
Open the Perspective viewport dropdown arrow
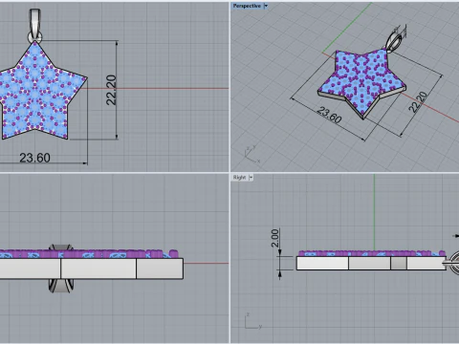[x=266, y=6]
